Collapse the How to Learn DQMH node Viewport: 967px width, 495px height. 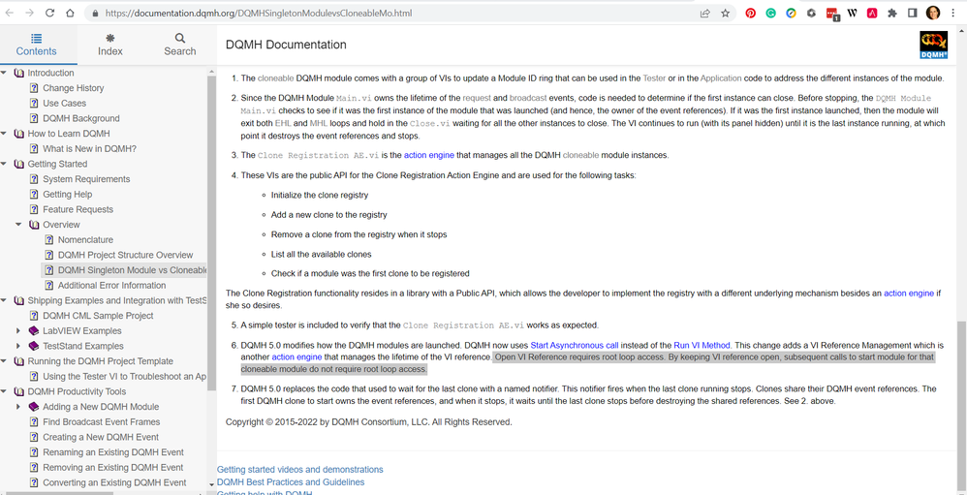[x=4, y=134]
